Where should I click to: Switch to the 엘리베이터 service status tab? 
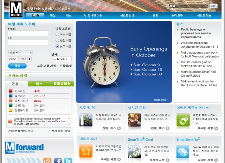pyautogui.click(x=62, y=84)
